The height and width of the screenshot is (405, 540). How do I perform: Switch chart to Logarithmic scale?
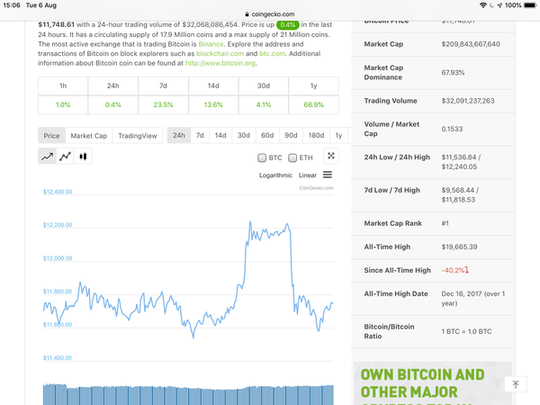[275, 175]
